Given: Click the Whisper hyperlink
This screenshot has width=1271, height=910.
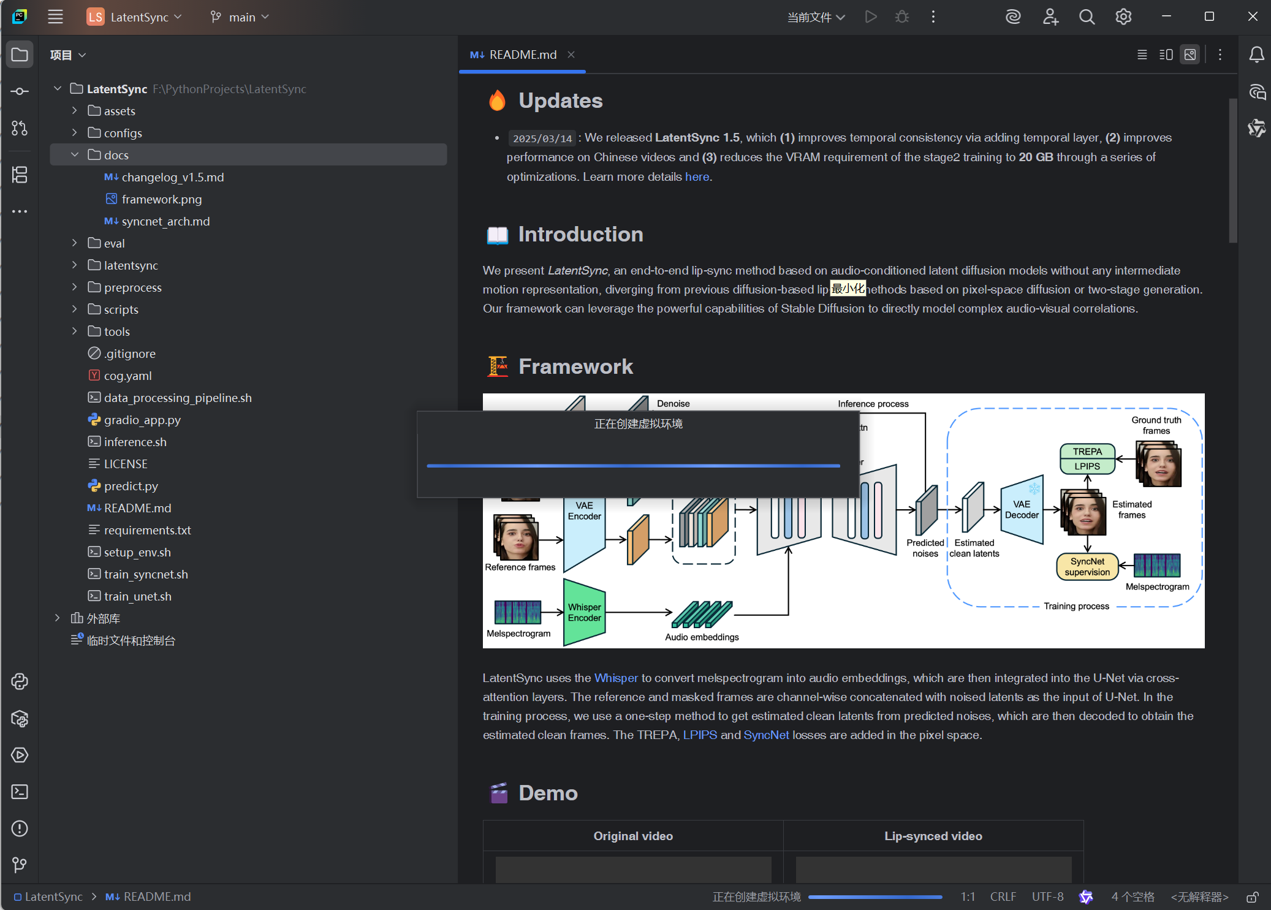Looking at the screenshot, I should [x=615, y=678].
